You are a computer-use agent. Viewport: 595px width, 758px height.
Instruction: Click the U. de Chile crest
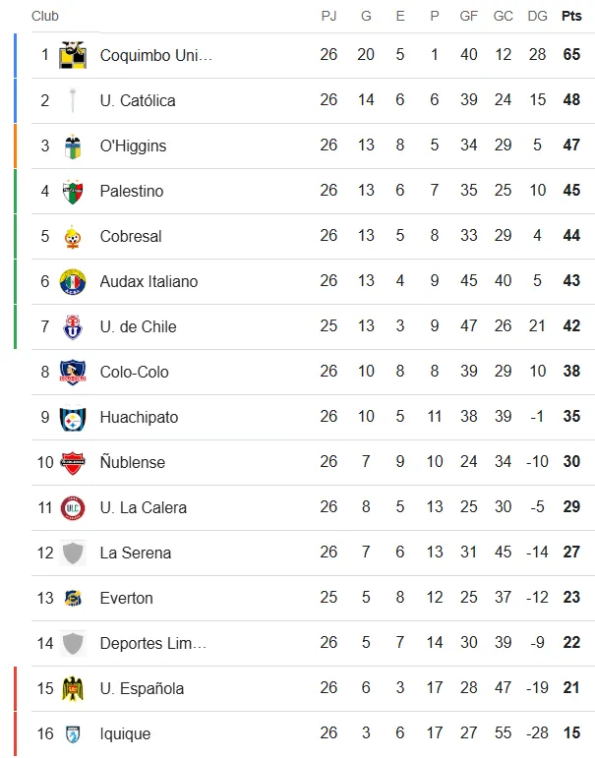pyautogui.click(x=73, y=326)
